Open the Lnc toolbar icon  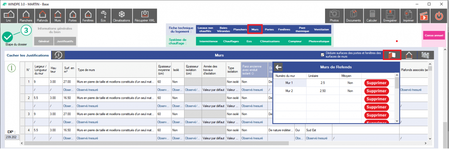pos(9,16)
